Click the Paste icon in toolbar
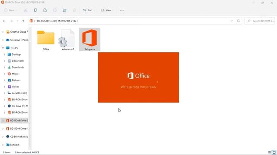 45,10
